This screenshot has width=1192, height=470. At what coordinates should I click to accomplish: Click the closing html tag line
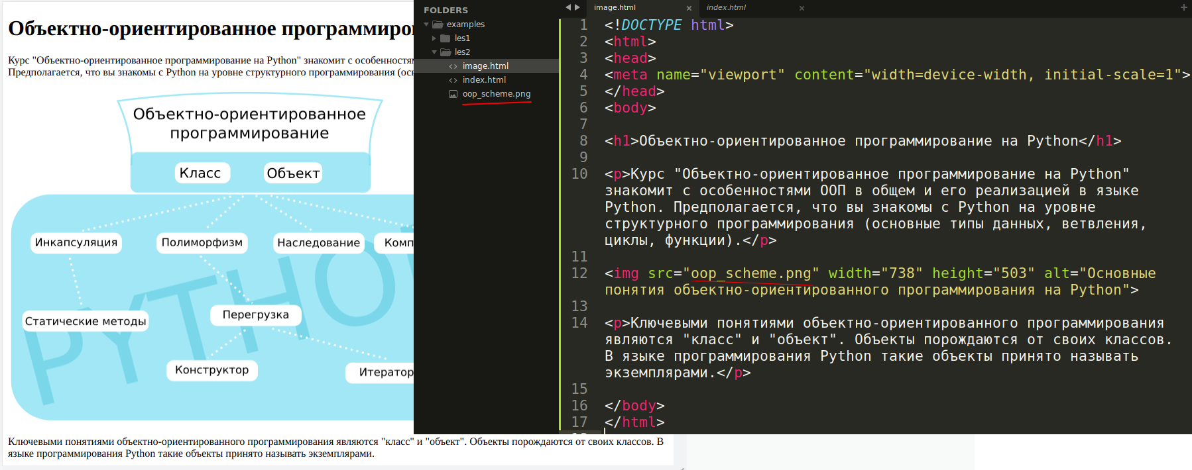tap(634, 422)
